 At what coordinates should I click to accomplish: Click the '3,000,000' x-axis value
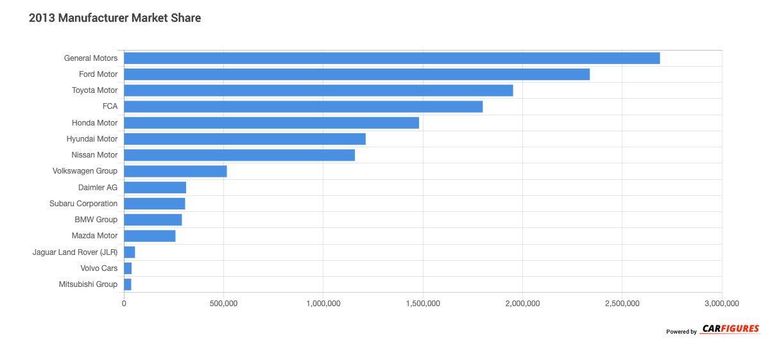tap(722, 303)
